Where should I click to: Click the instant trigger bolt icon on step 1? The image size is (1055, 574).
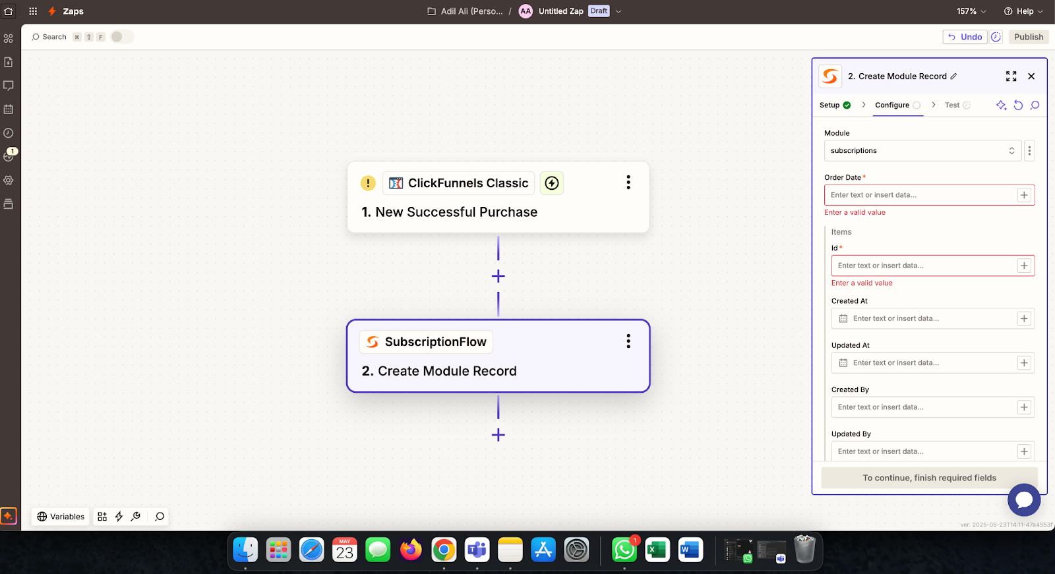click(x=552, y=183)
